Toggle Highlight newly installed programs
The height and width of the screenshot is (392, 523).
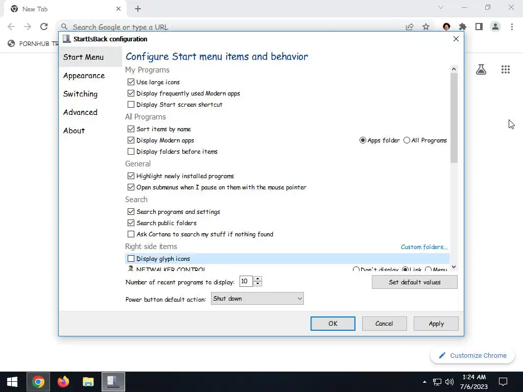[x=131, y=176]
